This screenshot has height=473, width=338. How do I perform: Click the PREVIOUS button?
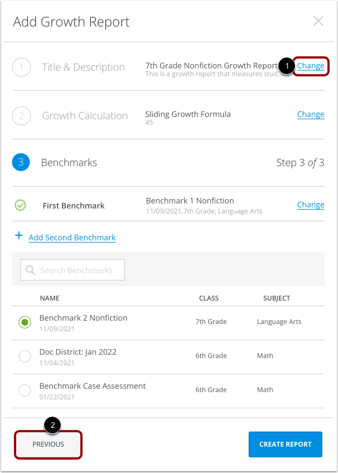pos(48,445)
